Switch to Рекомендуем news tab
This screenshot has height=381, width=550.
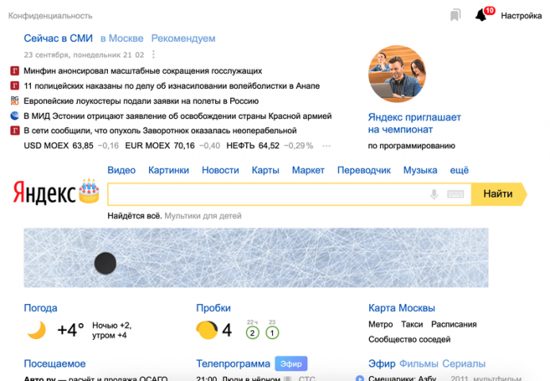(x=183, y=39)
